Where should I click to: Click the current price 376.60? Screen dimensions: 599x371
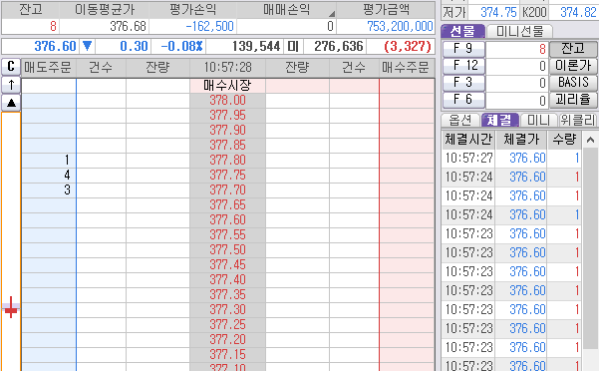pyautogui.click(x=56, y=46)
